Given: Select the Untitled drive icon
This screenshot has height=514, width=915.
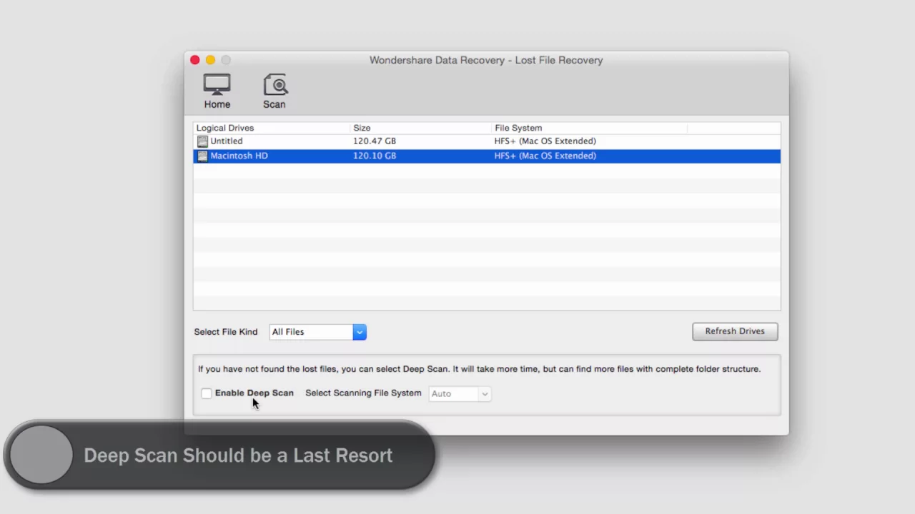Looking at the screenshot, I should click(202, 141).
